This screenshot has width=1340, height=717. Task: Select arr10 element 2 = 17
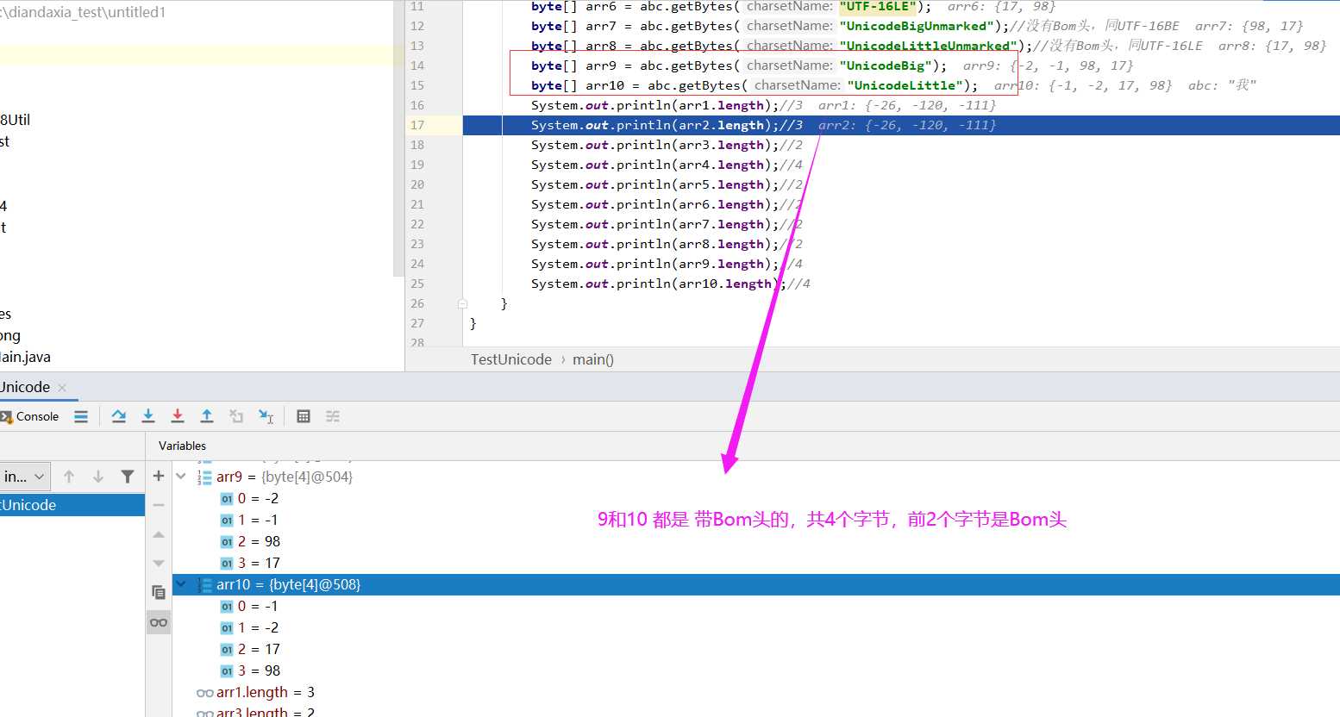point(259,649)
